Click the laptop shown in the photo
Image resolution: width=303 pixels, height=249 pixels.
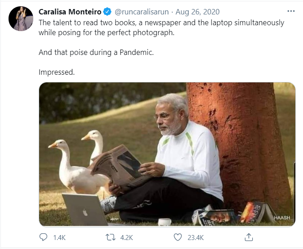pyautogui.click(x=85, y=208)
